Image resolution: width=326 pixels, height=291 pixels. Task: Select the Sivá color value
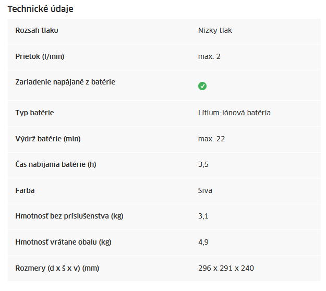(205, 190)
